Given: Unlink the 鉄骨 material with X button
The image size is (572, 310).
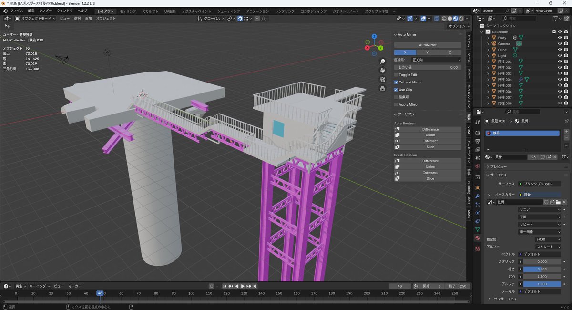Looking at the screenshot, I should click(x=555, y=157).
